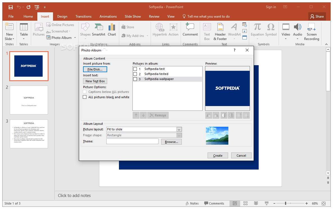
Task: Check the box for Softpedia tested
Action: (x=135, y=74)
